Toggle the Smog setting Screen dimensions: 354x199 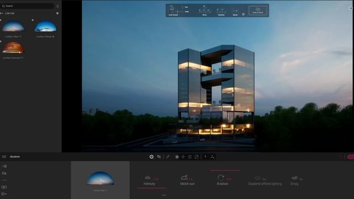pyautogui.click(x=296, y=181)
